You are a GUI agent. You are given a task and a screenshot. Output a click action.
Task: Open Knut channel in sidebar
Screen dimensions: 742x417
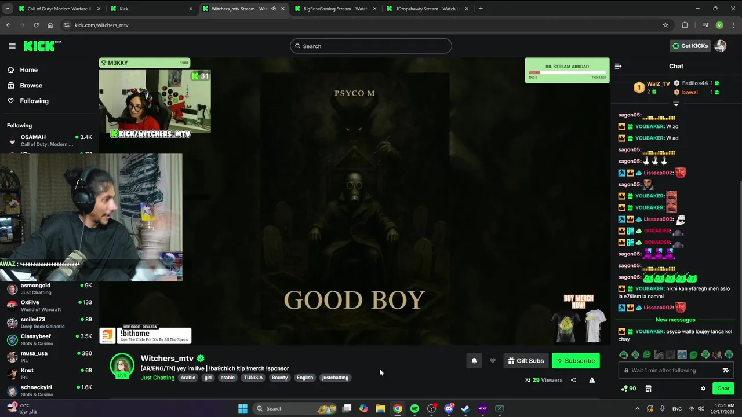point(49,374)
